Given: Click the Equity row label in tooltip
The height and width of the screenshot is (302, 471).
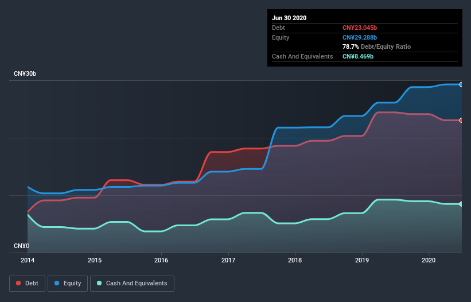Looking at the screenshot, I should coord(281,37).
